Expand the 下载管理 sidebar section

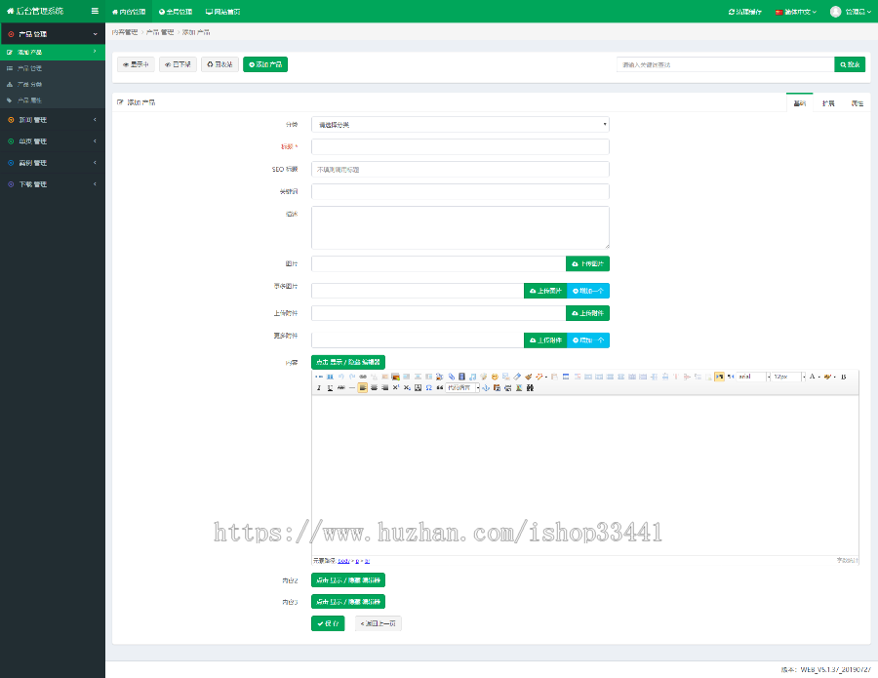click(x=53, y=184)
